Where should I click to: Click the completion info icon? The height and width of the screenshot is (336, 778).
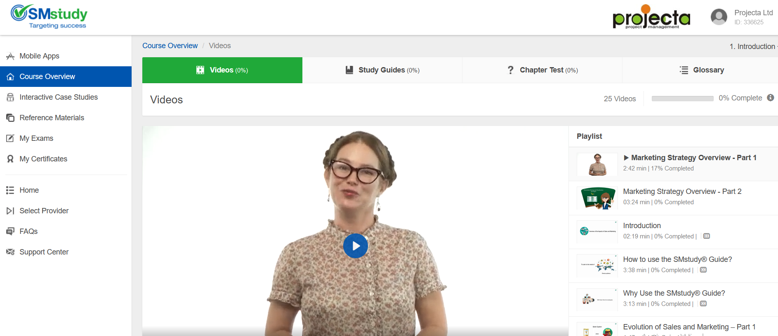pos(770,98)
